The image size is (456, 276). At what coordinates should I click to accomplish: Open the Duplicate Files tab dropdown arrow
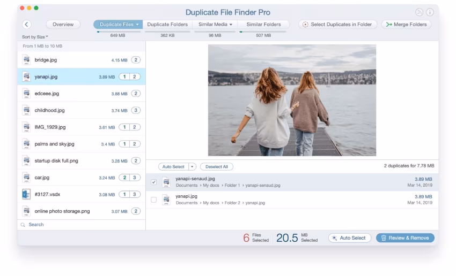pos(137,25)
